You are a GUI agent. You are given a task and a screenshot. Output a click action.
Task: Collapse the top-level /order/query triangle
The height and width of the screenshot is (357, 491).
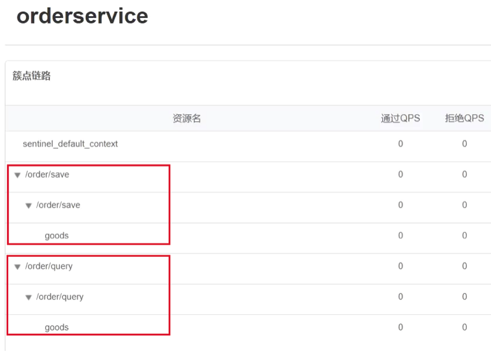[x=17, y=267]
